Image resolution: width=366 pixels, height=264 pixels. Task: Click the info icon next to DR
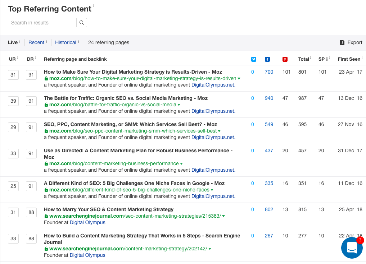(35, 58)
